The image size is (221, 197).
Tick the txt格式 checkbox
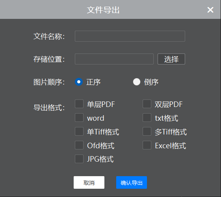tap(147, 118)
